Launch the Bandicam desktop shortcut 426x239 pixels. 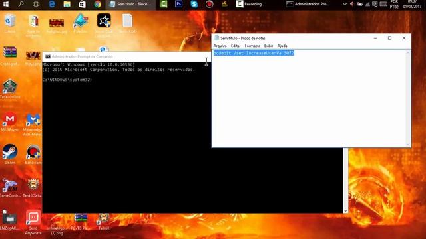(33, 155)
